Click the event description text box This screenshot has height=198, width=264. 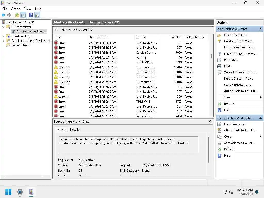click(x=128, y=145)
